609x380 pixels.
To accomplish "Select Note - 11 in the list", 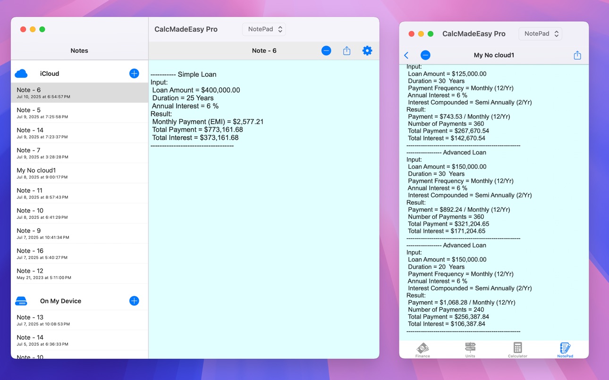I will pyautogui.click(x=79, y=193).
